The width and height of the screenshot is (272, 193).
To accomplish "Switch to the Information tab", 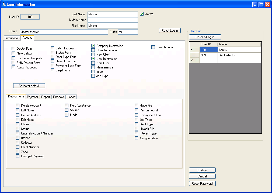I will (12, 38).
